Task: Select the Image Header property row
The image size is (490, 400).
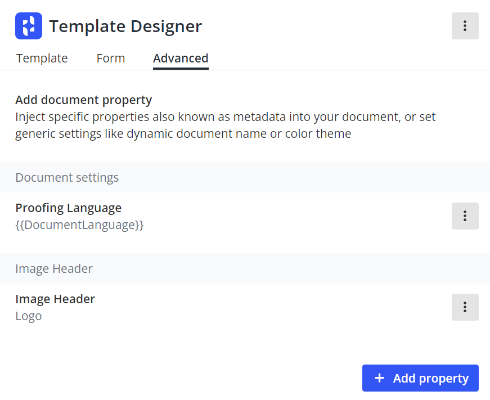Action: [x=225, y=307]
